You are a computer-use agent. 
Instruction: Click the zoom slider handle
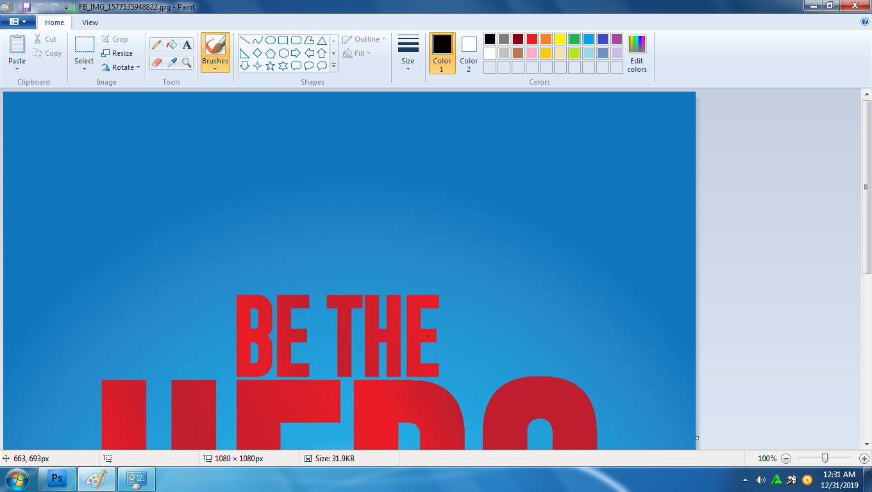point(825,458)
